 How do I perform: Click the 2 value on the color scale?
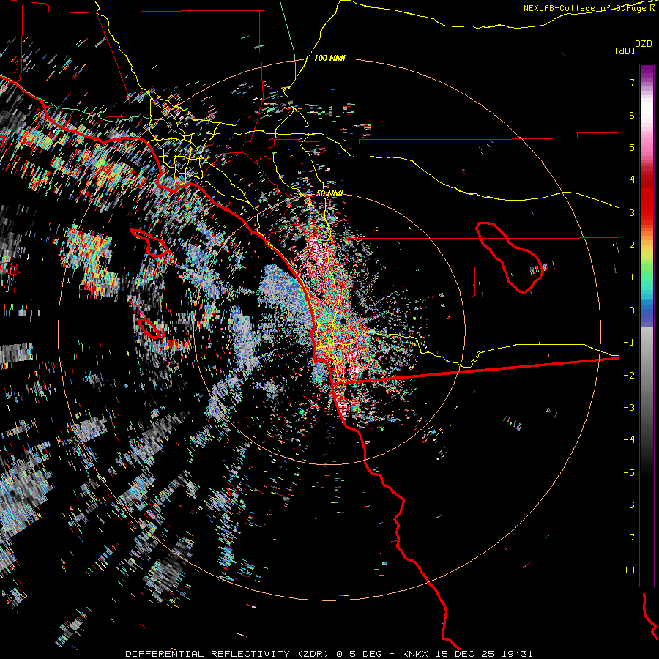point(632,245)
